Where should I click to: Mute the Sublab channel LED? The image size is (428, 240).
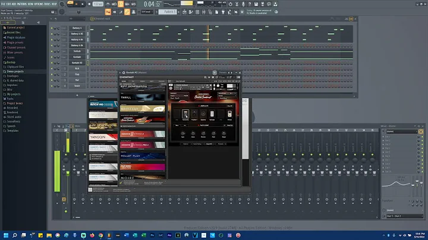click(x=52, y=51)
